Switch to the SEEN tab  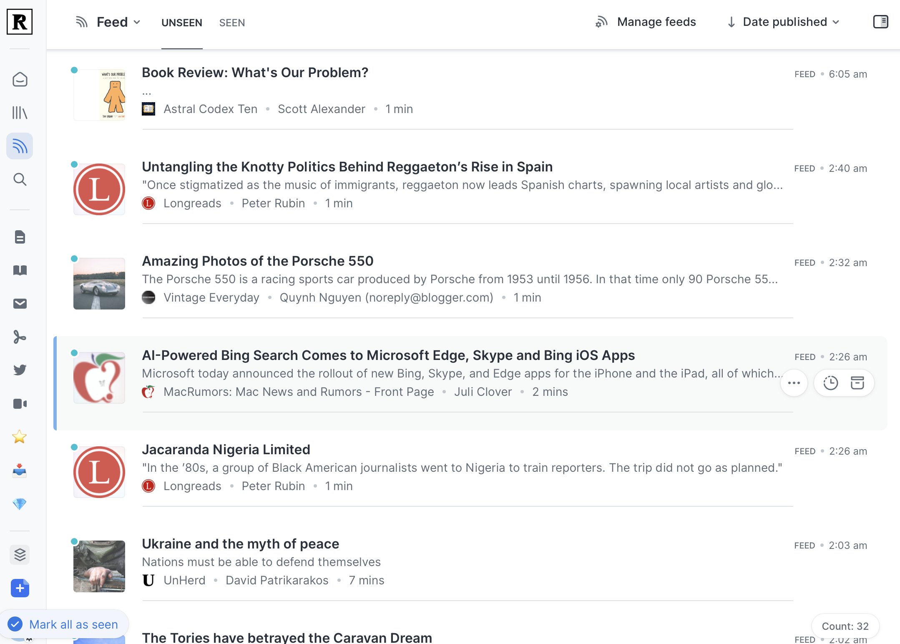coord(232,23)
